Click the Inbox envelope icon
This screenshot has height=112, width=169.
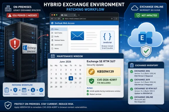click(x=53, y=29)
